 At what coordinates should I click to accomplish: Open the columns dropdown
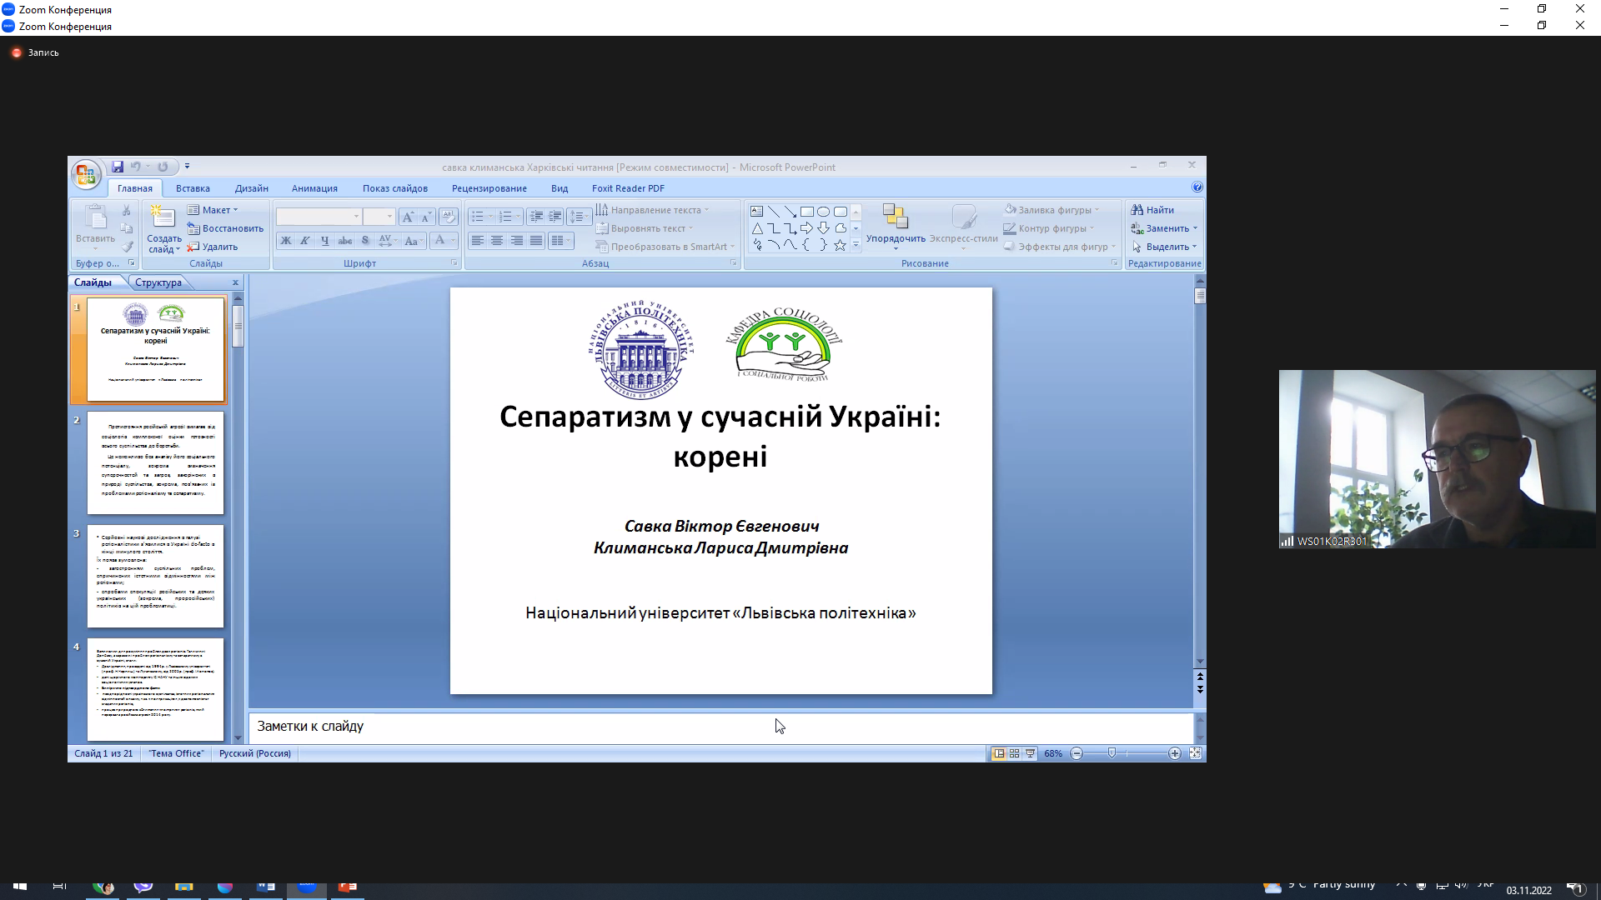pos(561,241)
